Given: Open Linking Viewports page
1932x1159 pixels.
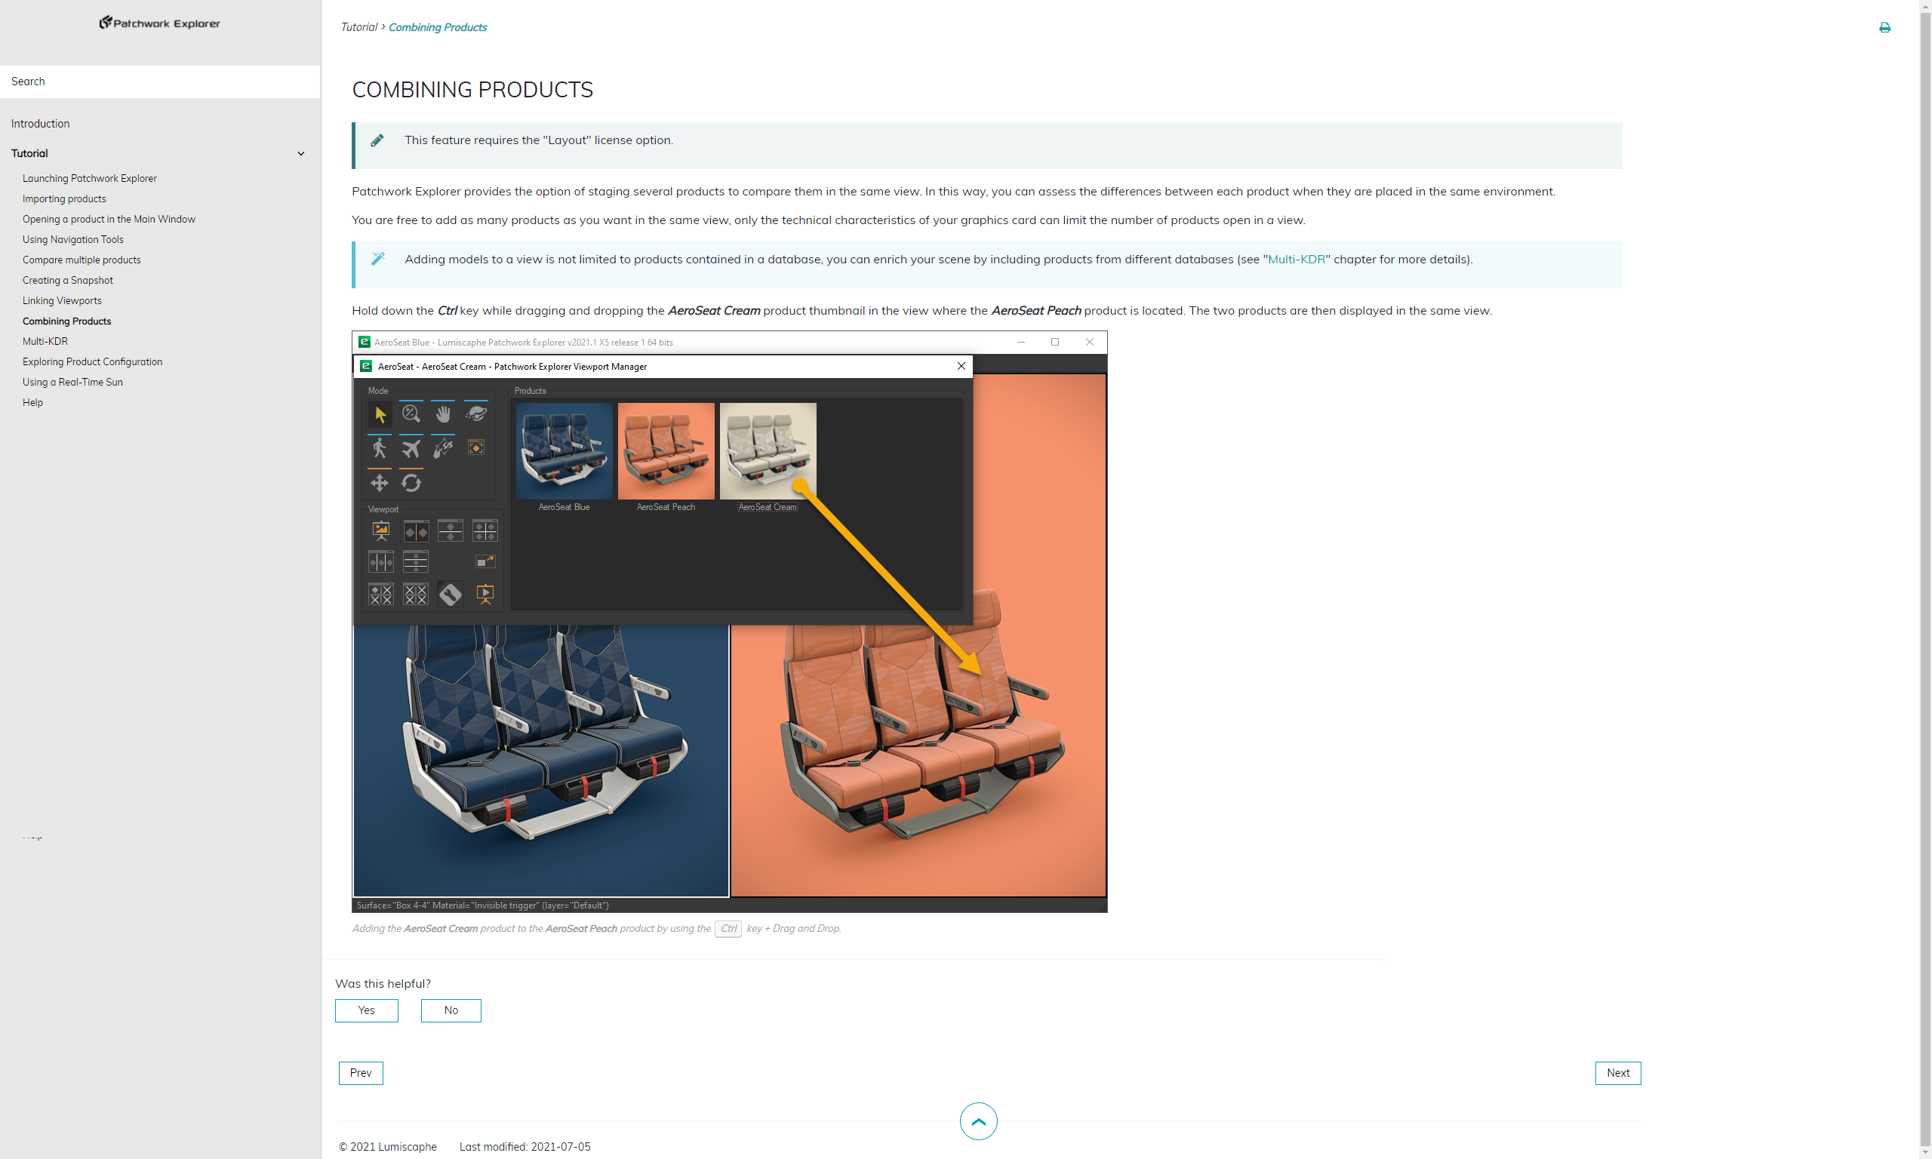Looking at the screenshot, I should pyautogui.click(x=62, y=300).
